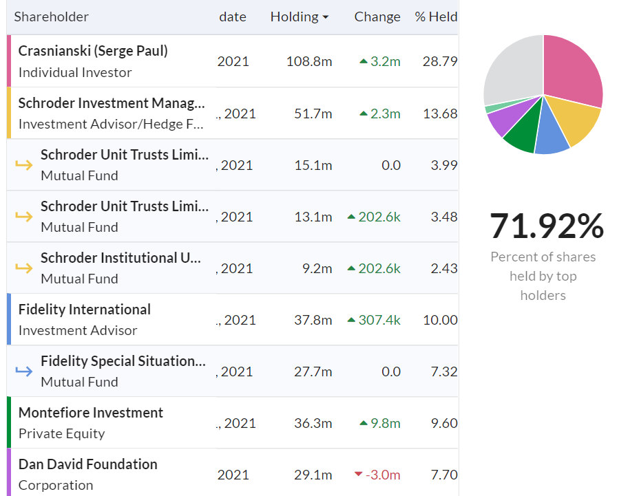The image size is (619, 496).
Task: Click green up arrow next to 3.2m change
Action: (x=364, y=61)
